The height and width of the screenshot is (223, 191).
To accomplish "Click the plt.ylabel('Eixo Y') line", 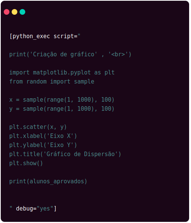I will coord(43,145).
